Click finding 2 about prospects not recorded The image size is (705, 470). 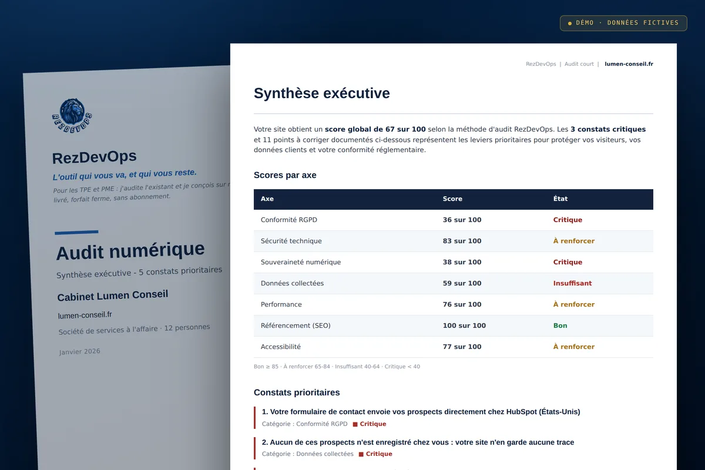(418, 442)
